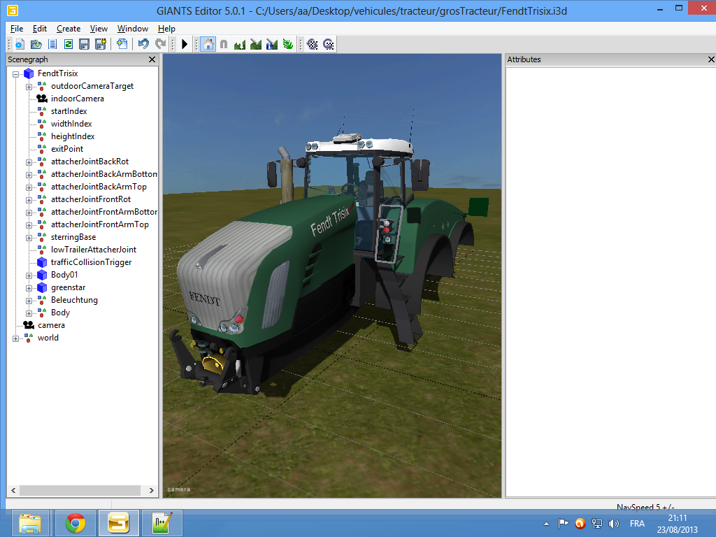Image resolution: width=716 pixels, height=537 pixels.
Task: Open the volume speaker tray icon
Action: pos(614,524)
